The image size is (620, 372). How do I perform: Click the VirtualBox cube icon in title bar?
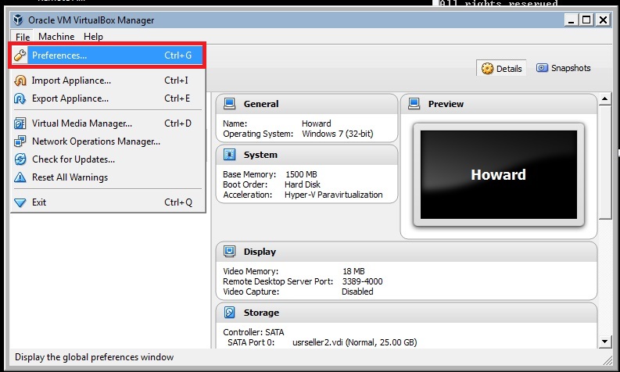(x=18, y=20)
